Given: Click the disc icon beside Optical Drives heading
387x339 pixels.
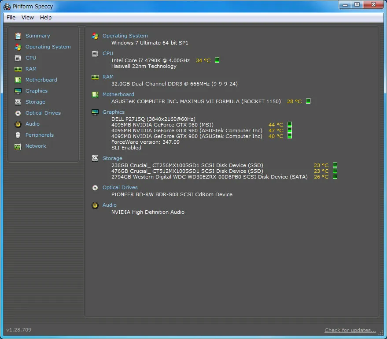Looking at the screenshot, I should coord(95,188).
